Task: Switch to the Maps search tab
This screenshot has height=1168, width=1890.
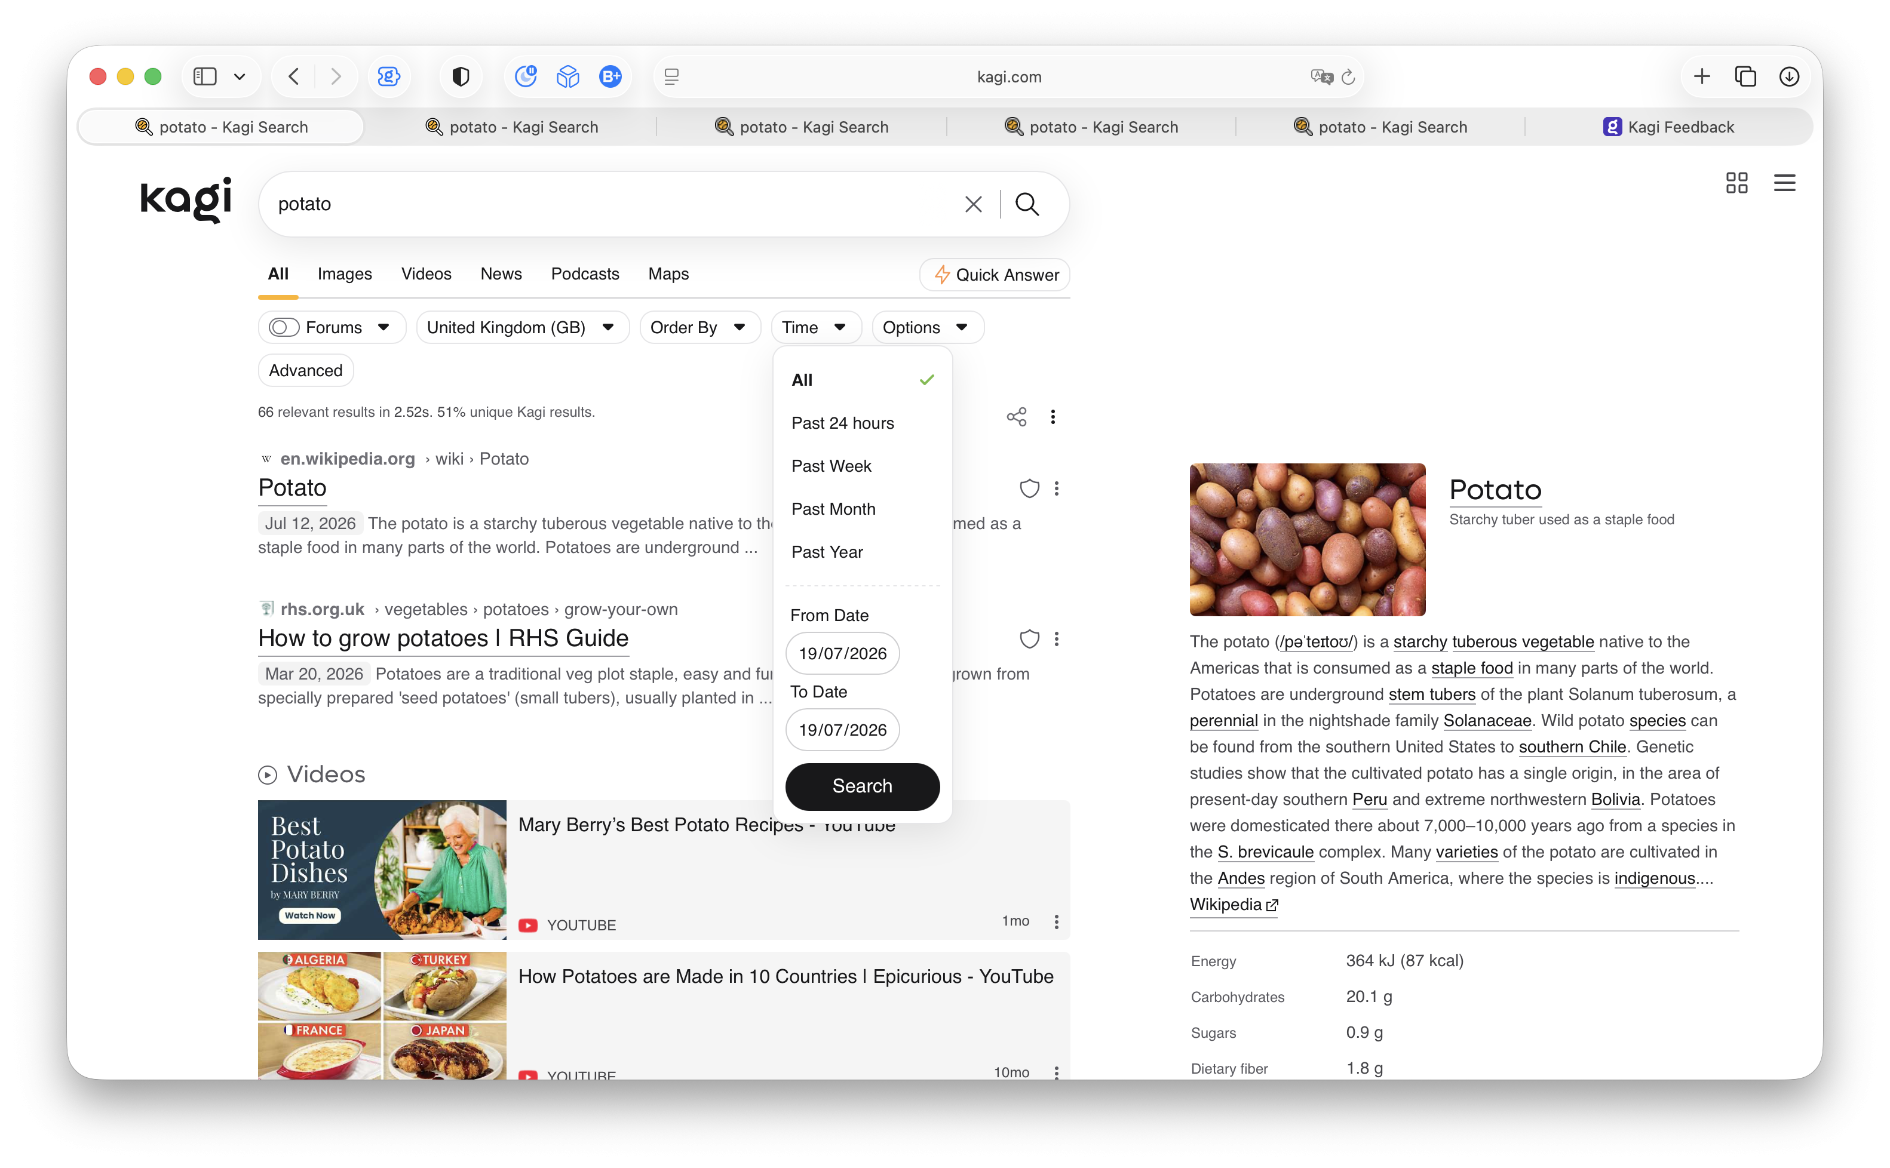Action: click(668, 274)
